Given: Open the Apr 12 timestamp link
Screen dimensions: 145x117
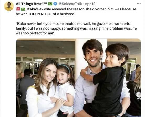Looking at the screenshot, I should [90, 4].
